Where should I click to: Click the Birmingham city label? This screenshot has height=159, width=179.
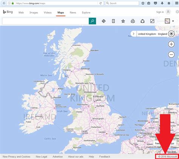tap(98, 119)
